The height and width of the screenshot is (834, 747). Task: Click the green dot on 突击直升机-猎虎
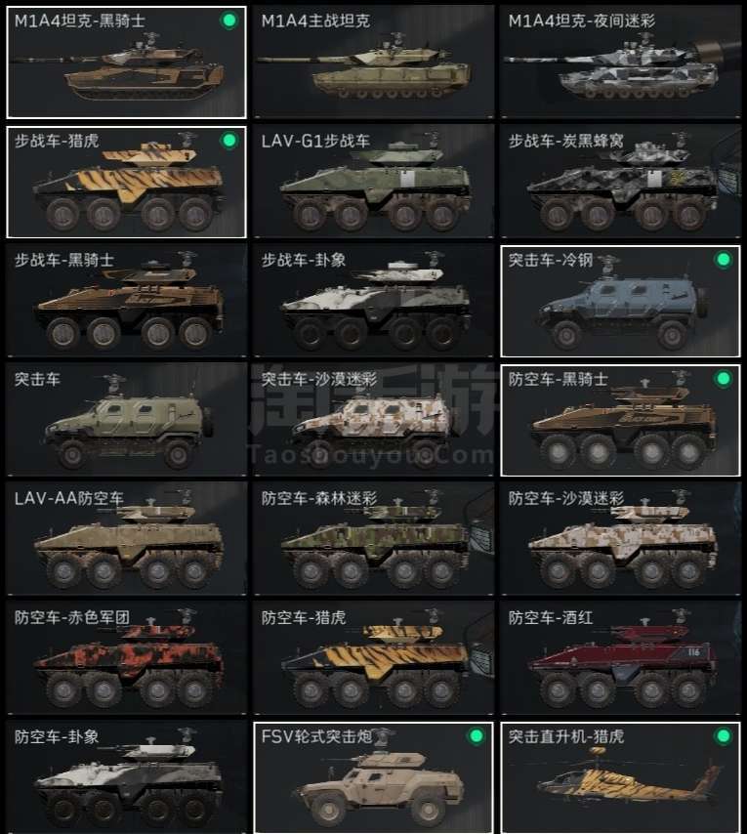pos(723,736)
